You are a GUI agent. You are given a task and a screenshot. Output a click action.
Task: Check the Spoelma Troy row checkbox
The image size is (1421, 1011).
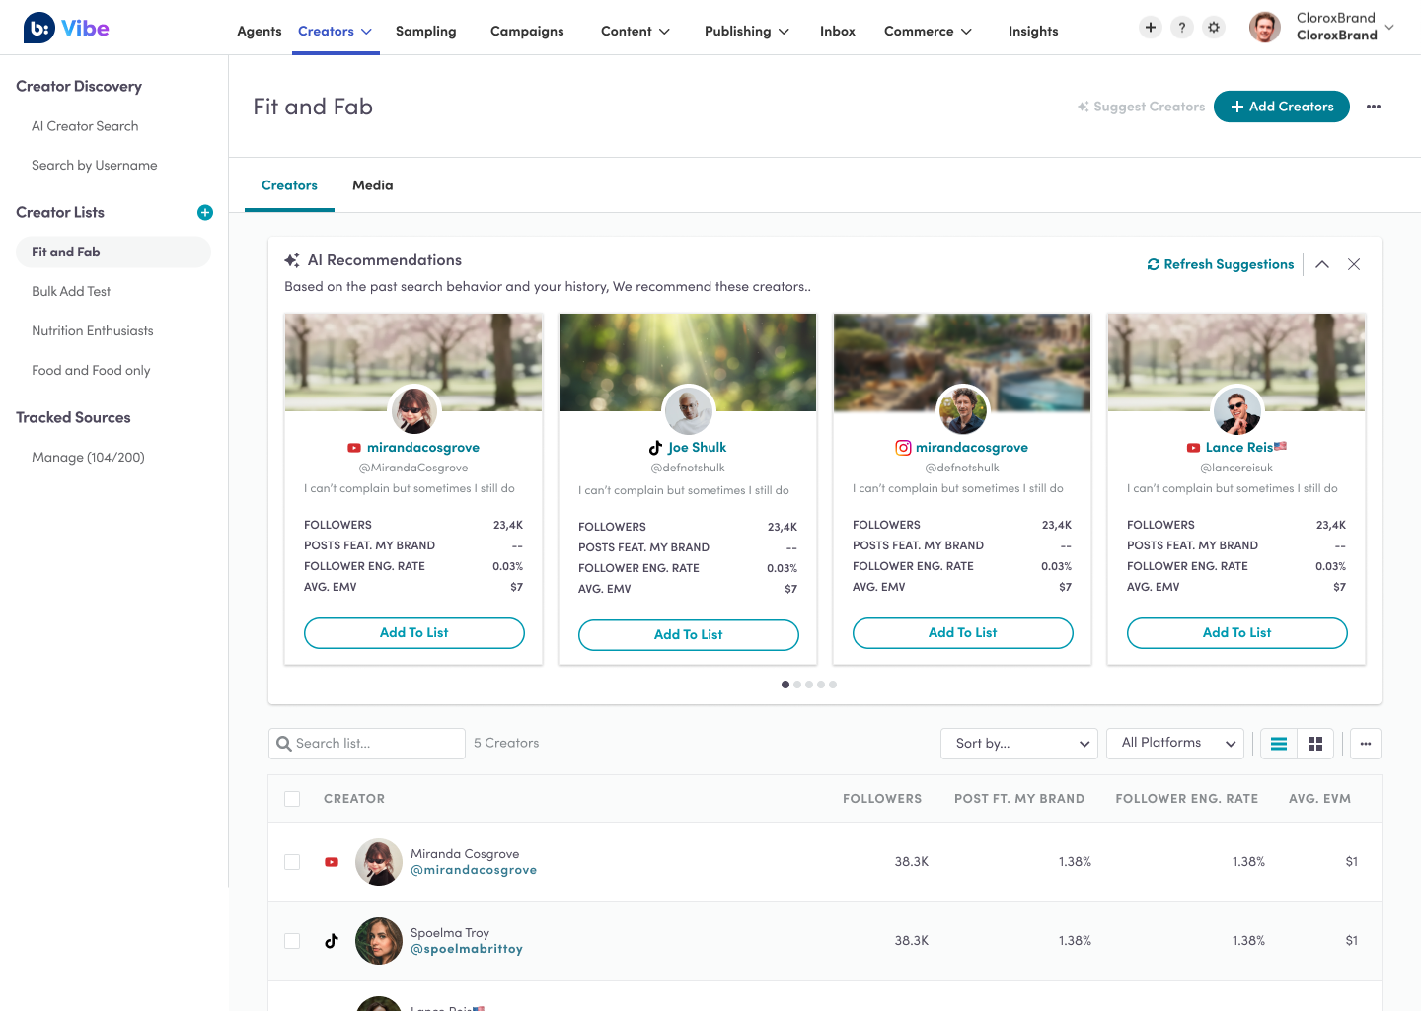[x=292, y=941]
